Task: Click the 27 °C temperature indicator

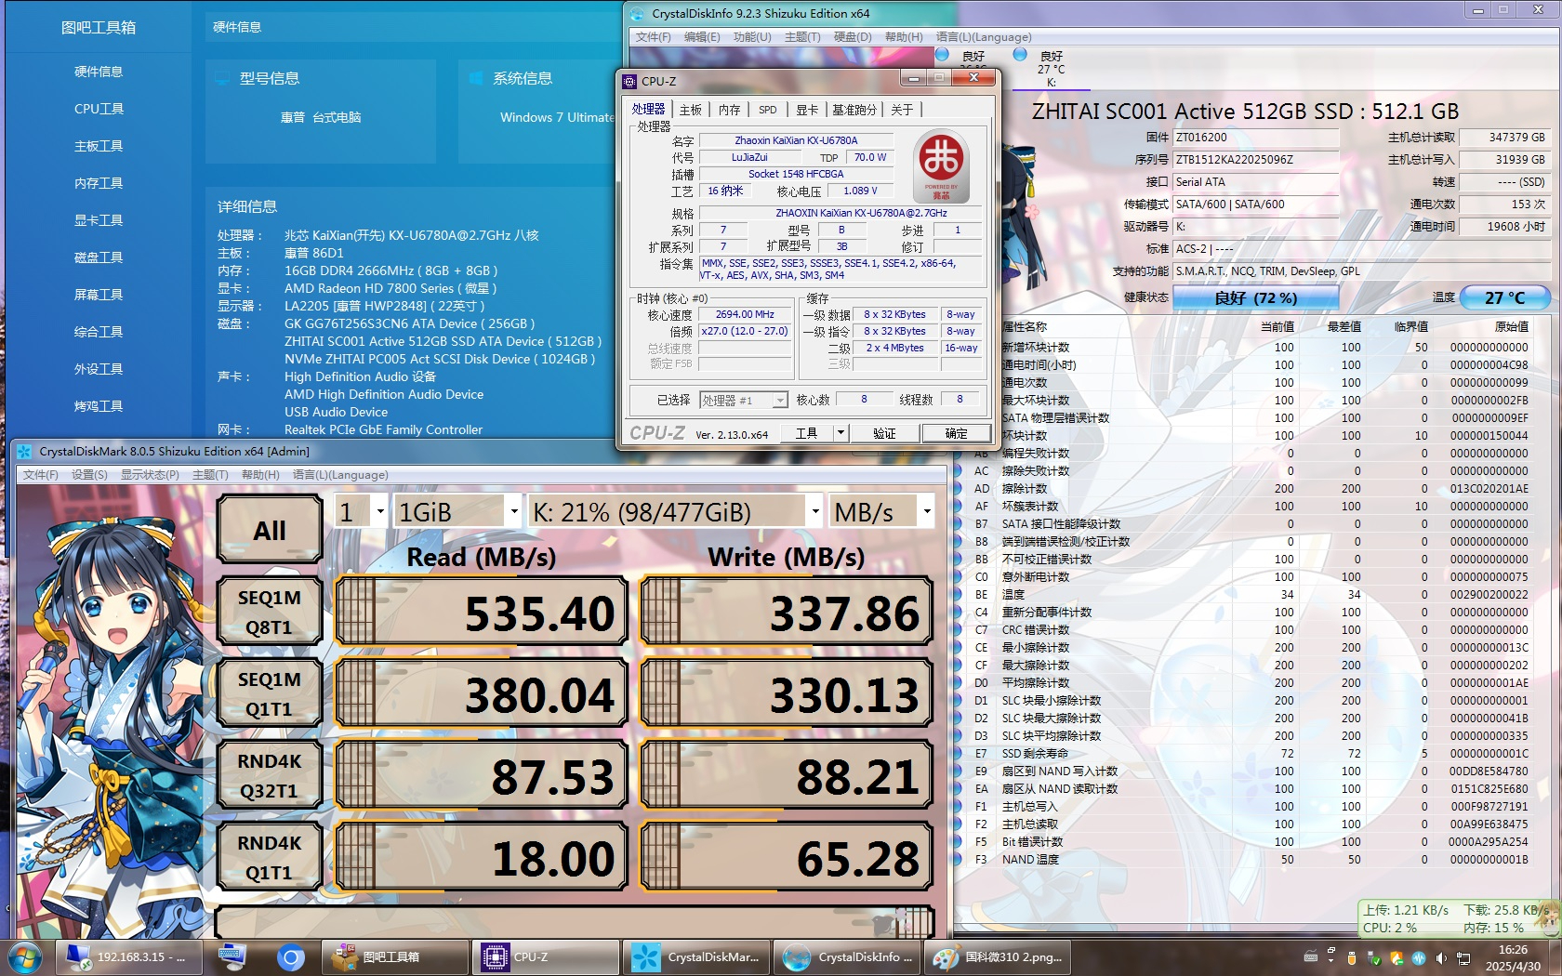Action: 1504,297
